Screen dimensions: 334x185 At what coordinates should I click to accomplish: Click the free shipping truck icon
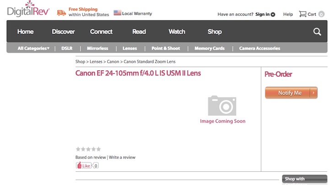[x=61, y=12]
